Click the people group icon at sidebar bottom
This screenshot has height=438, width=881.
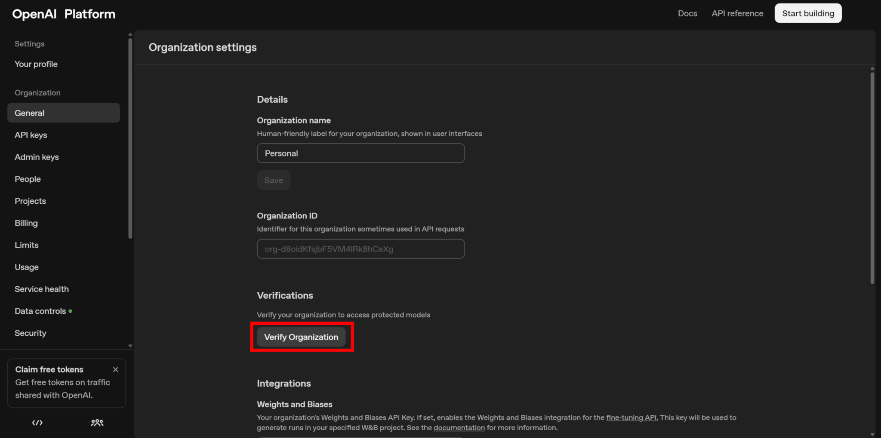97,423
